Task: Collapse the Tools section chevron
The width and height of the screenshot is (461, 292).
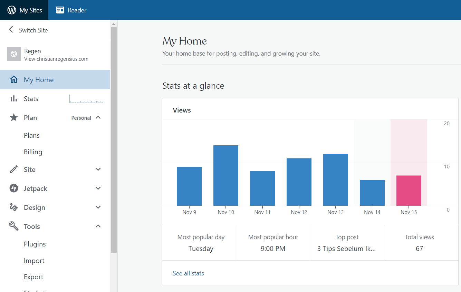Action: coord(98,226)
